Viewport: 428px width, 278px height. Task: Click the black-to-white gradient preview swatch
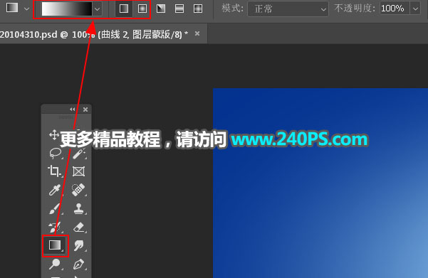coord(67,9)
